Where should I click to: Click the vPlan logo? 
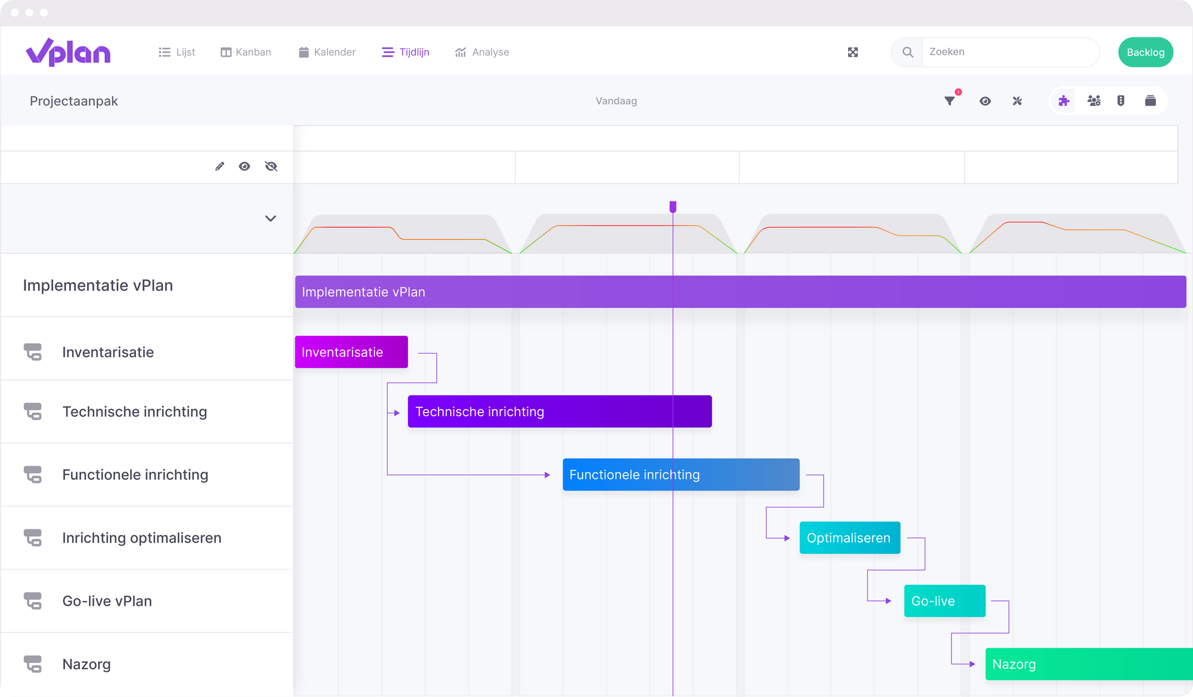68,52
